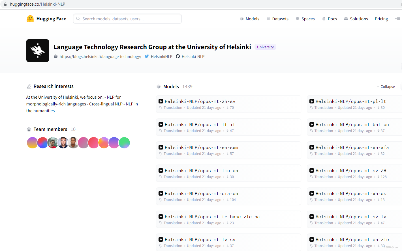This screenshot has width=402, height=251.
Task: Click the Research interests heading
Action: [54, 86]
